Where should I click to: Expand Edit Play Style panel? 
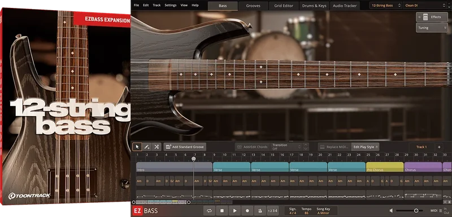(365, 147)
